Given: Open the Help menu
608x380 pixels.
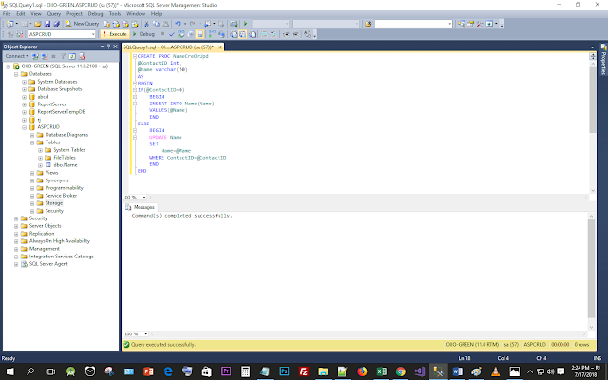Looking at the screenshot, I should pyautogui.click(x=156, y=13).
